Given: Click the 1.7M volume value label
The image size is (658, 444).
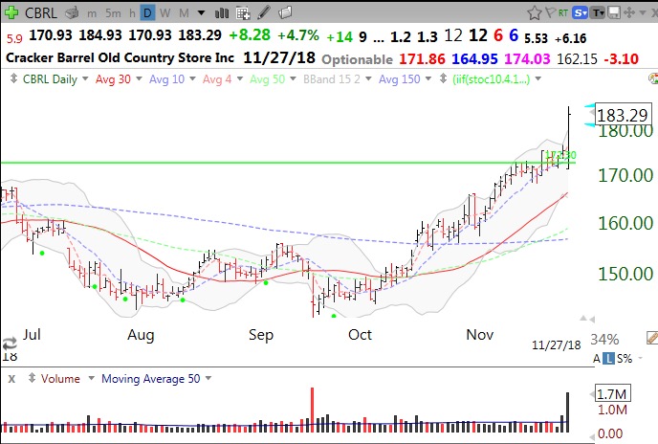Looking at the screenshot, I should 611,394.
